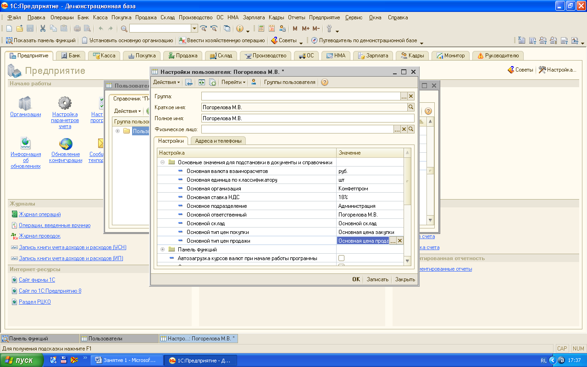Open the Зарплата menu in the menu bar
Image resolution: width=587 pixels, height=367 pixels.
(254, 17)
